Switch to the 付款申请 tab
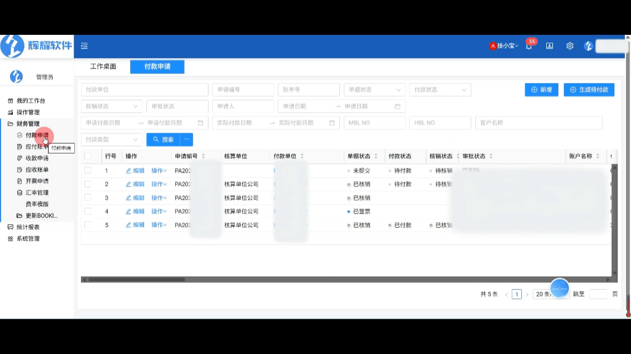Screen dimensions: 631x354 point(157,66)
